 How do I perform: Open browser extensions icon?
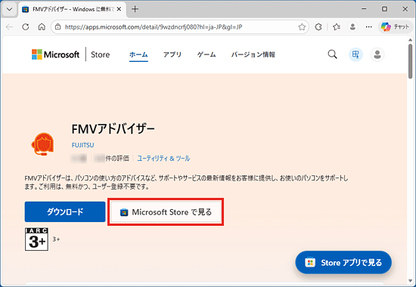pos(318,26)
